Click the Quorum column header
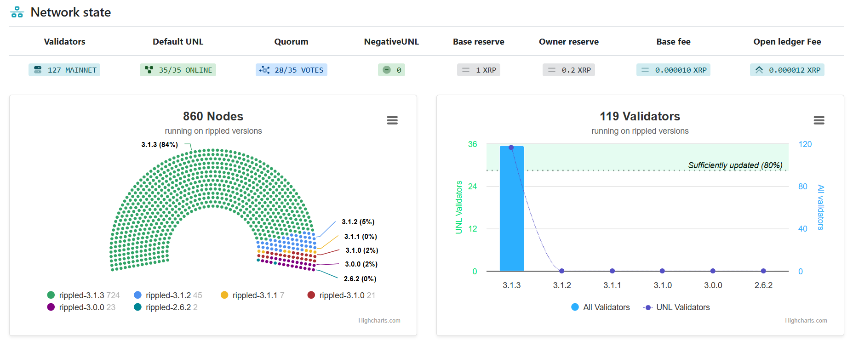This screenshot has width=853, height=346. (x=291, y=41)
